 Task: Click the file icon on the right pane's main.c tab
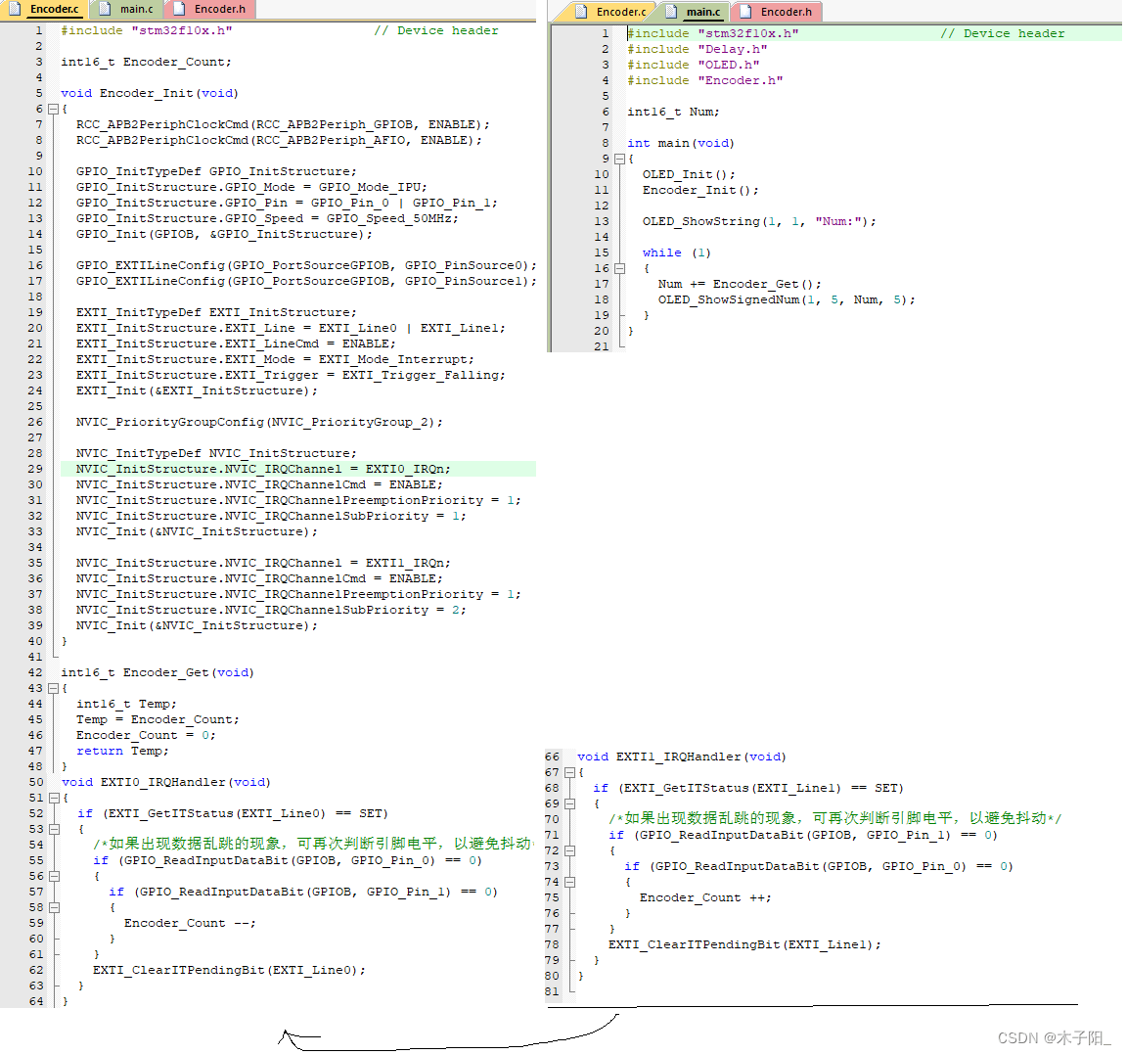click(671, 12)
